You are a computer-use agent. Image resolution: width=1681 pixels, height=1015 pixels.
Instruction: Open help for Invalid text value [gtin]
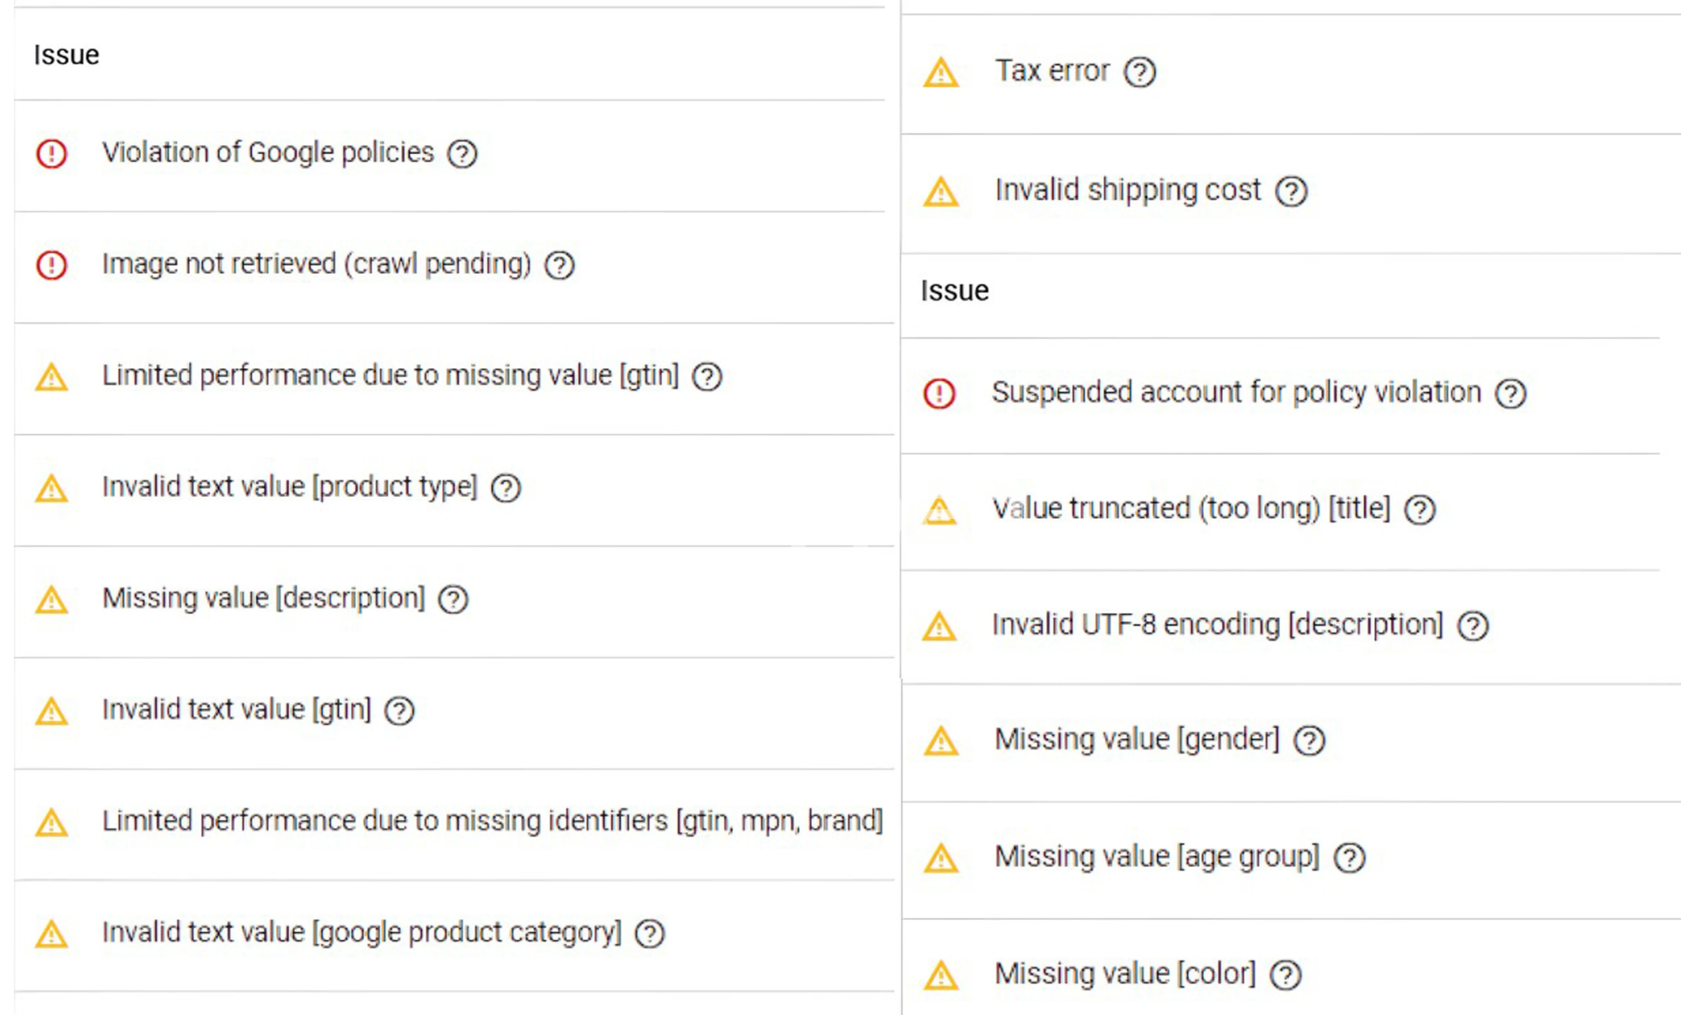(x=400, y=710)
